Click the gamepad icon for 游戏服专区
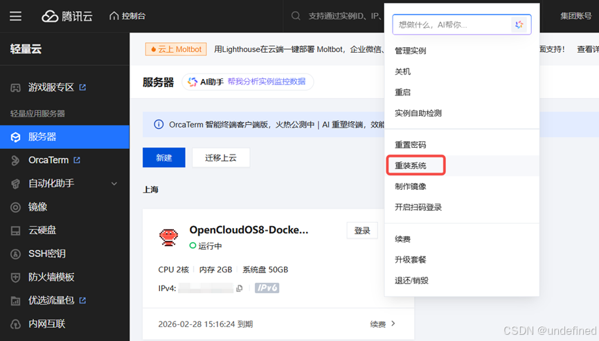 pos(15,88)
